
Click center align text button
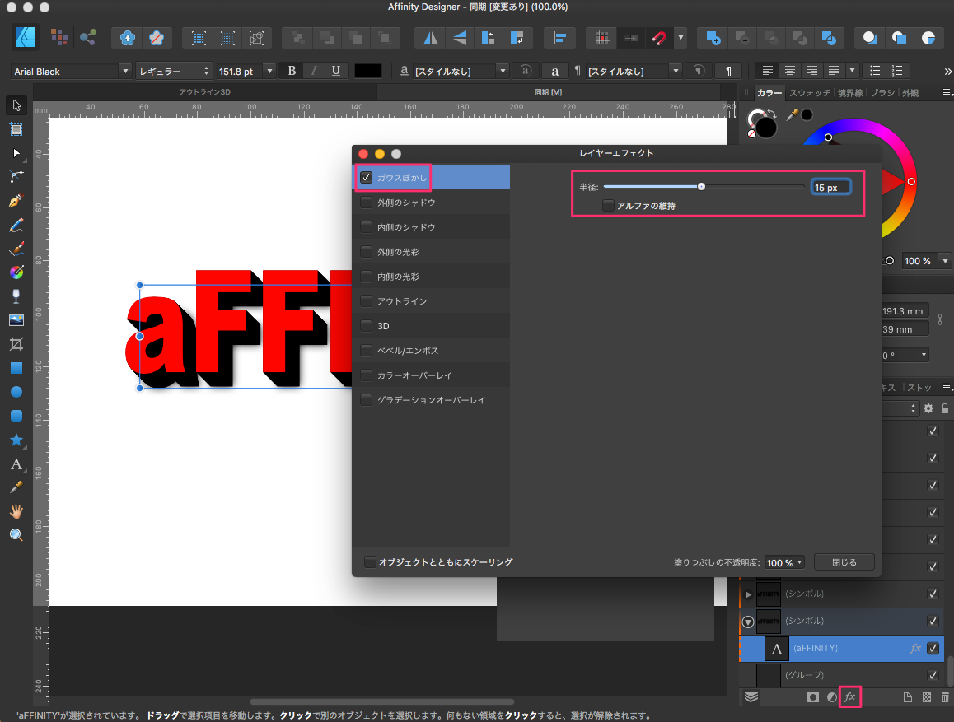coord(790,71)
